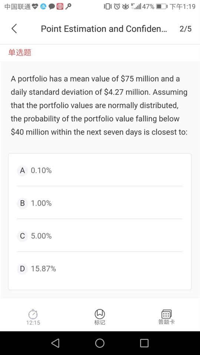
Task: Tap the 单选题 label
Action: [20, 53]
